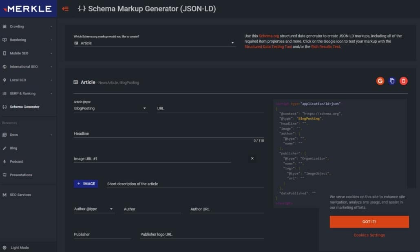Screen dimensions: 420x252
Task: Remove Image URL #1 with the X icon
Action: pos(252,158)
